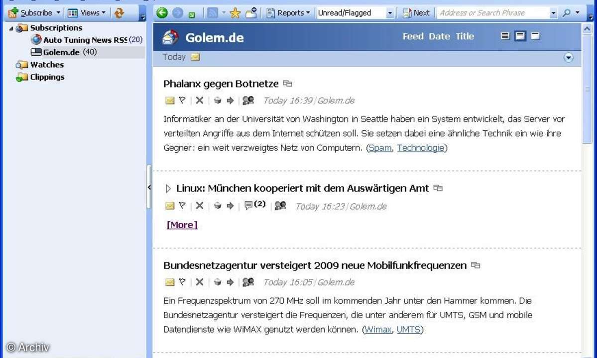Click the update feeds icon beside Views
The width and height of the screenshot is (597, 358).
pyautogui.click(x=119, y=13)
